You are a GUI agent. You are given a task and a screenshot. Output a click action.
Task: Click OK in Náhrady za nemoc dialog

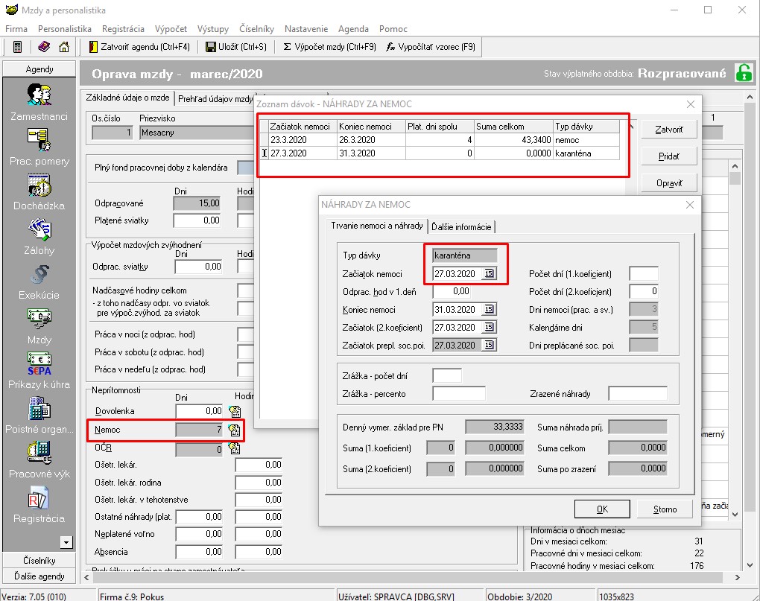tap(602, 509)
